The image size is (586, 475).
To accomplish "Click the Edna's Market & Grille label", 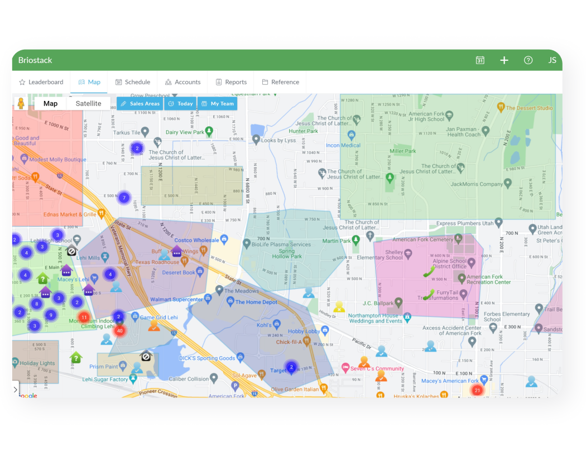I will 70,214.
